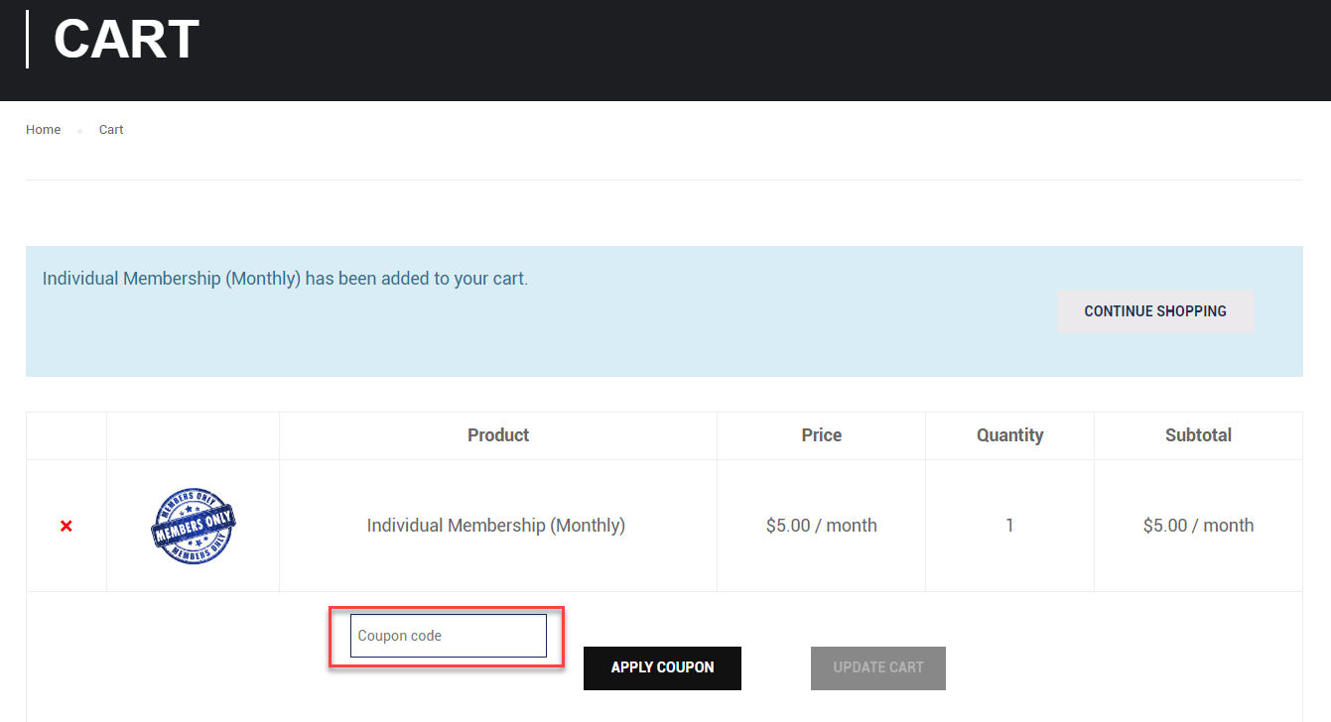Click the $5.00 / month value under Subtotal
Viewport: 1331px width, 722px height.
coord(1198,526)
